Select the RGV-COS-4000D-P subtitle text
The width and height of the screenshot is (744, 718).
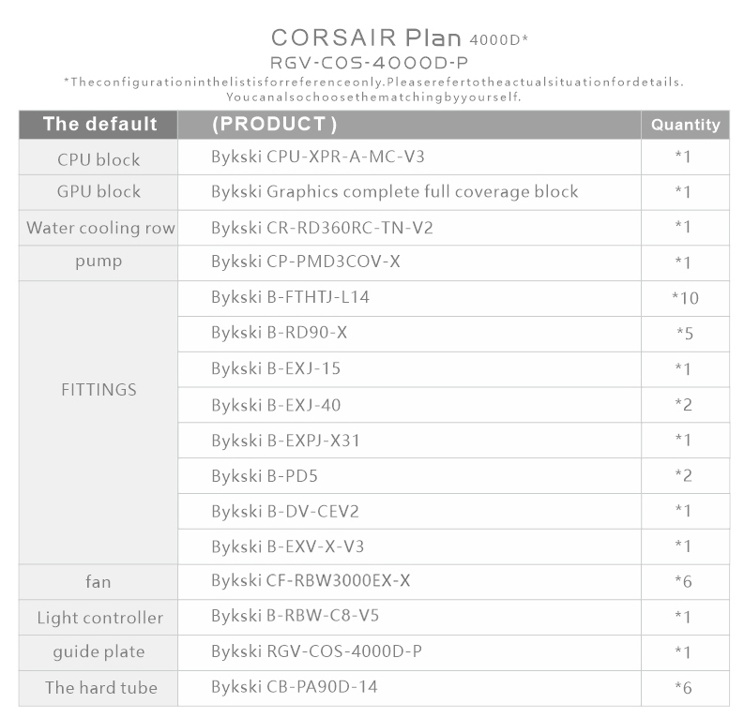(369, 63)
